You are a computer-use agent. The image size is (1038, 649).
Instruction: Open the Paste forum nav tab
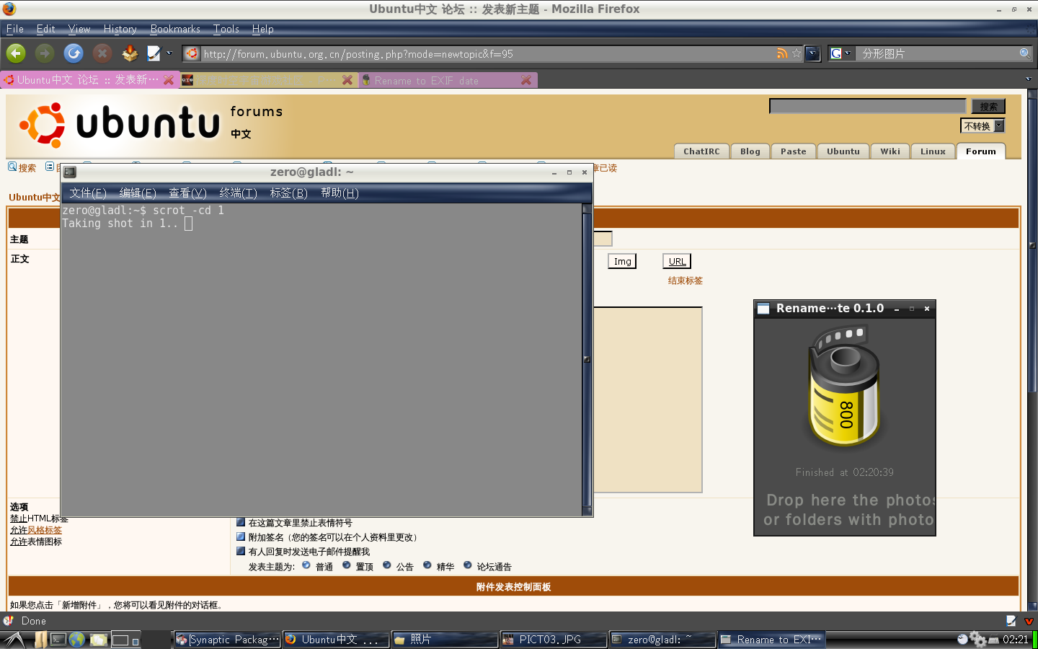click(794, 151)
